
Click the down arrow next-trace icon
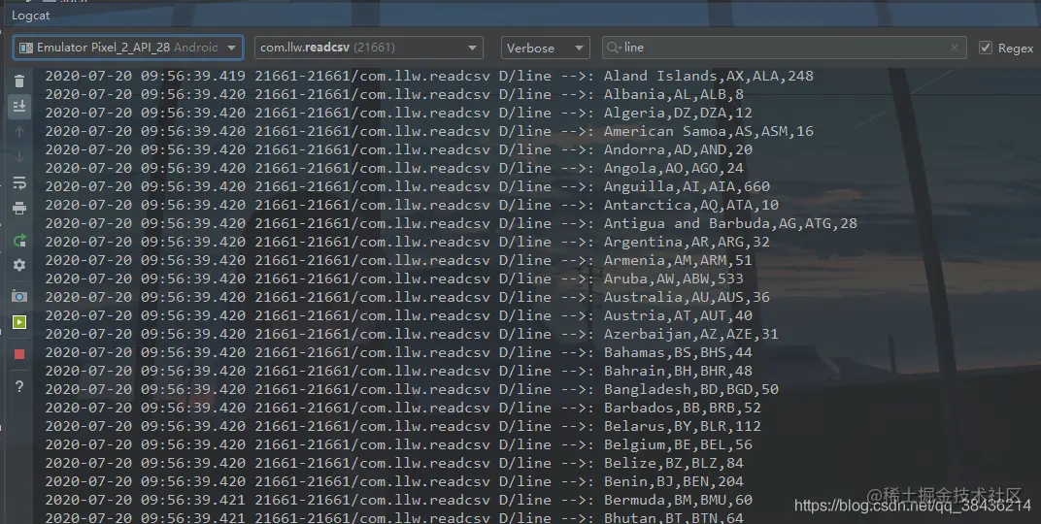point(19,157)
